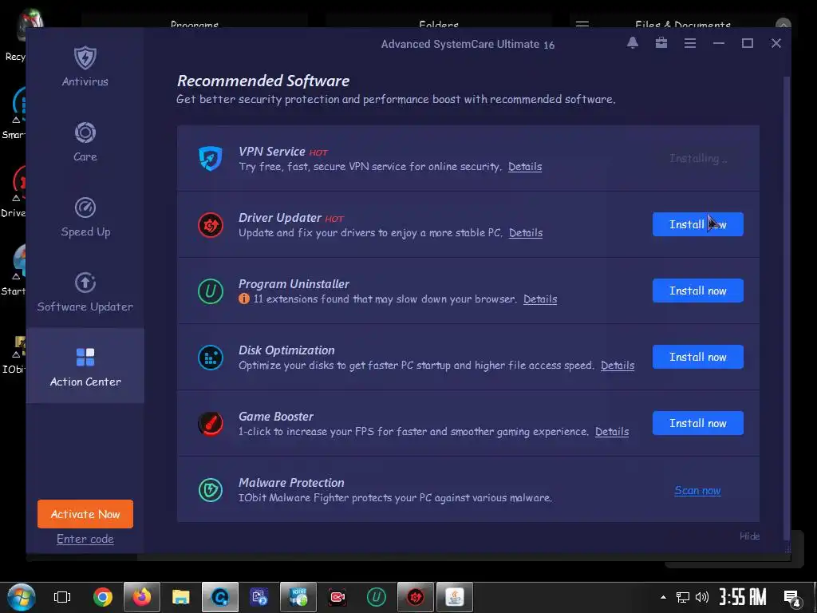Image resolution: width=817 pixels, height=613 pixels.
Task: Click Scan now for Malware Protection
Action: pyautogui.click(x=697, y=490)
